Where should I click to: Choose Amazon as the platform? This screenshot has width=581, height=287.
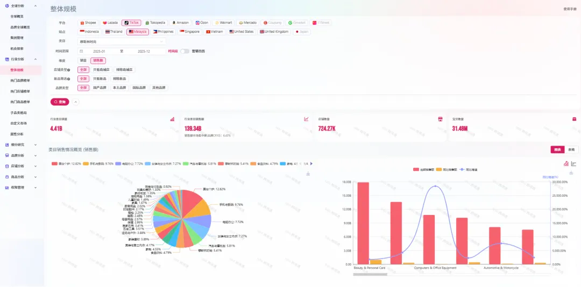point(180,23)
